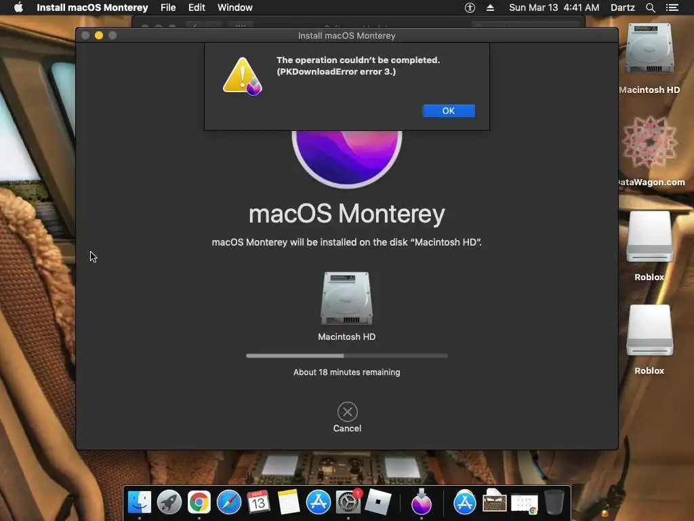Open System Preferences with update badge

[348, 502]
